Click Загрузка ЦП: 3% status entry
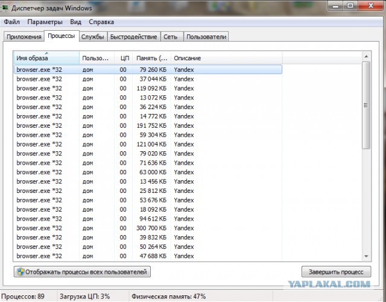This screenshot has height=302, width=386. (84, 297)
